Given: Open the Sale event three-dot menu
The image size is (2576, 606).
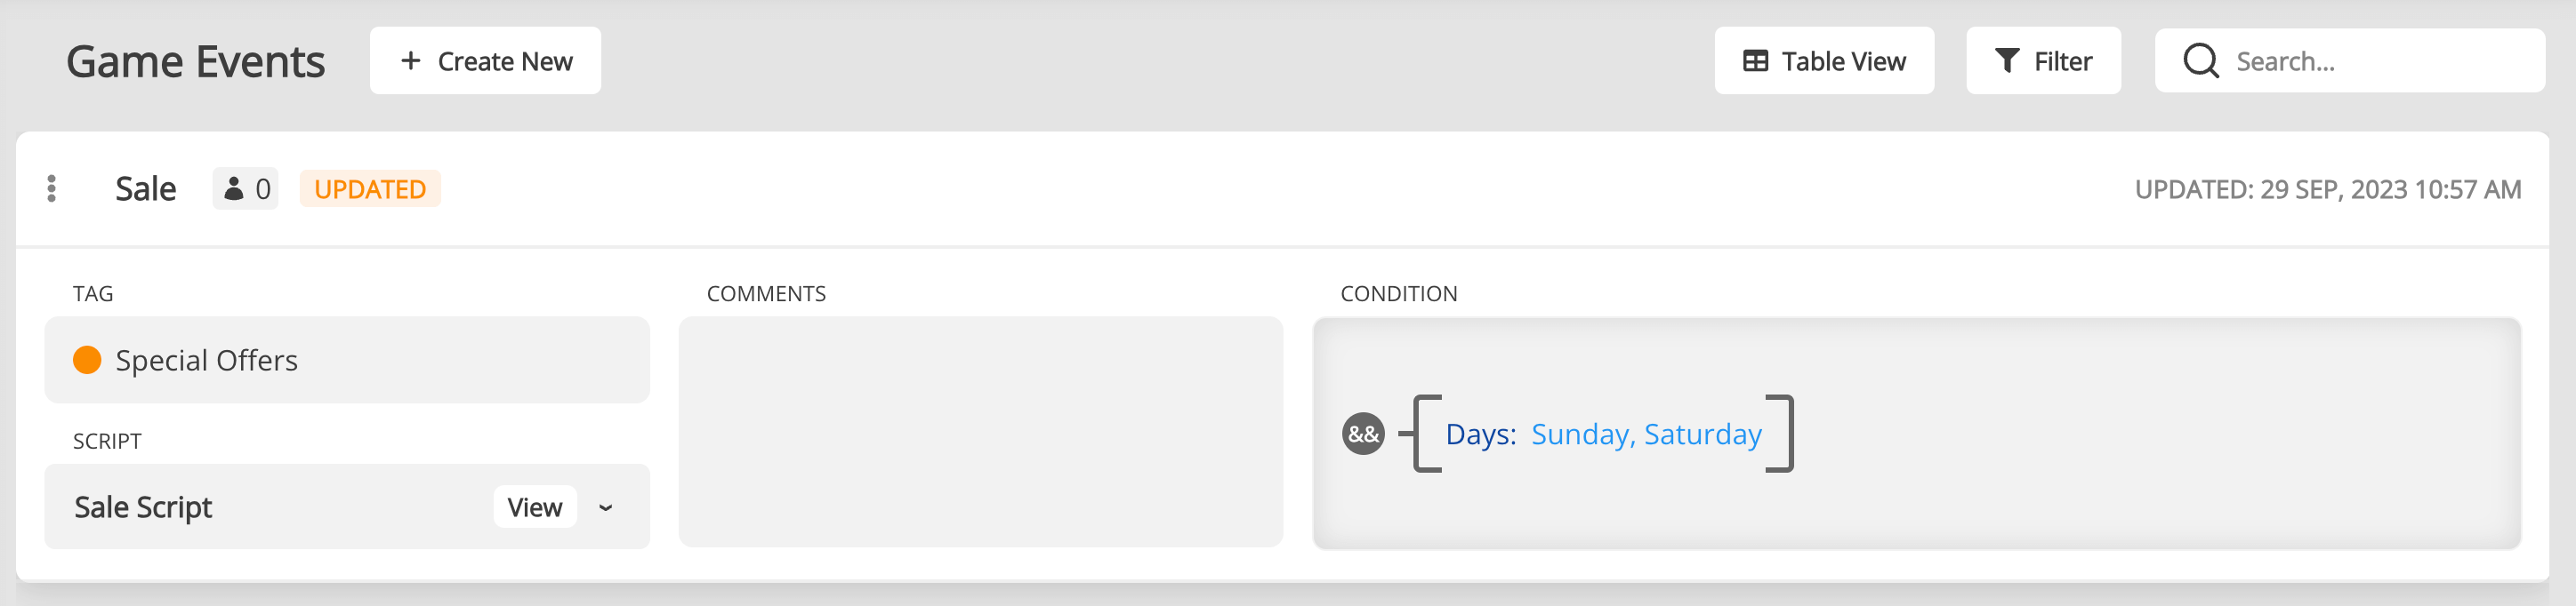Looking at the screenshot, I should coord(52,188).
